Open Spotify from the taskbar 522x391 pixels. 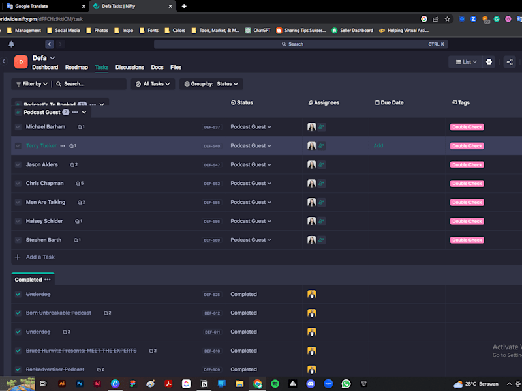[x=275, y=384]
